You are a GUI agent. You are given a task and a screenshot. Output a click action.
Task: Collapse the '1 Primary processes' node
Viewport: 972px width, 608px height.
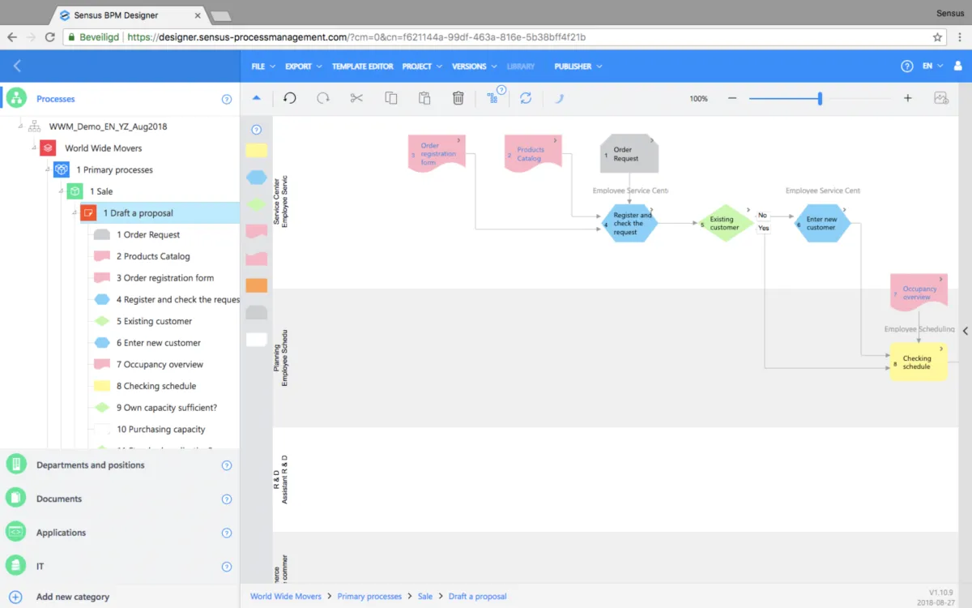(47, 170)
